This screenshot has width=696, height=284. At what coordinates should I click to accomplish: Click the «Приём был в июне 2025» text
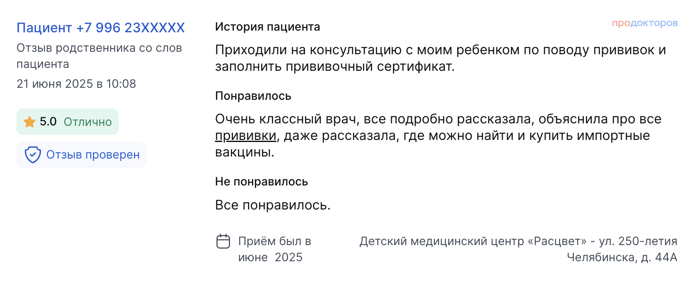(274, 249)
